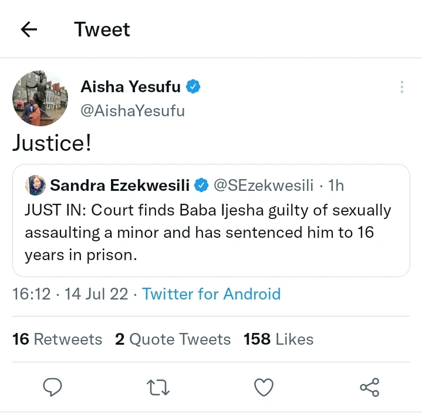Tap Aisha Yesufu's blue verified badge
The width and height of the screenshot is (422, 414).
pos(193,87)
